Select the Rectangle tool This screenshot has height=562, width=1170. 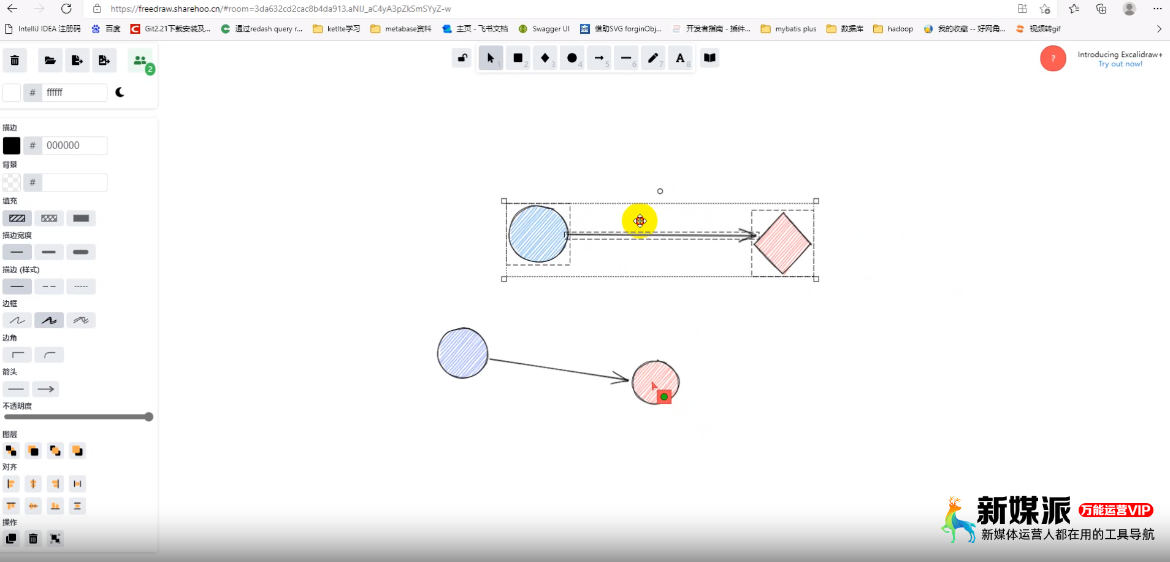click(x=518, y=58)
